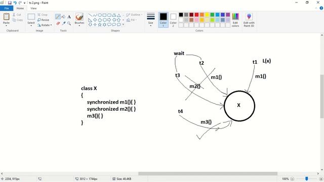Viewport: 324px width, 182px height.
Task: Click the zoom out minus button
Action: [x=292, y=179]
